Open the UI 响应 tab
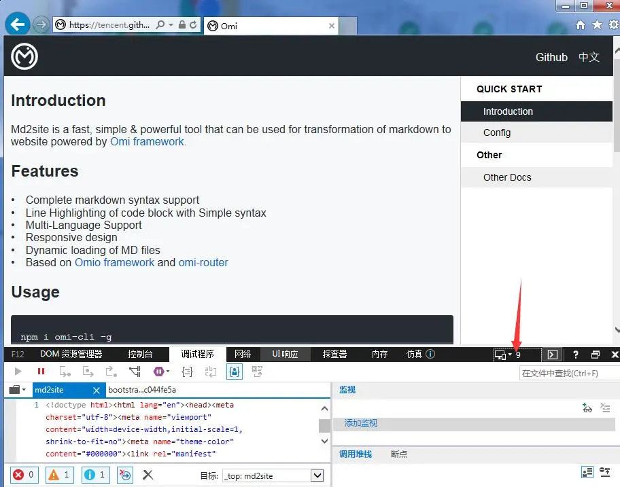The image size is (620, 487). (285, 354)
